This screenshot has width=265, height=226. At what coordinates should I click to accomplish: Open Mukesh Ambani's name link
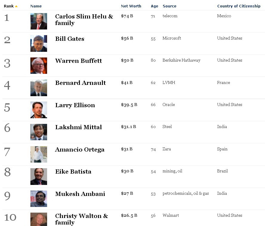[x=80, y=194]
